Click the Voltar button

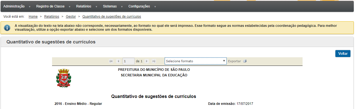click(x=343, y=54)
